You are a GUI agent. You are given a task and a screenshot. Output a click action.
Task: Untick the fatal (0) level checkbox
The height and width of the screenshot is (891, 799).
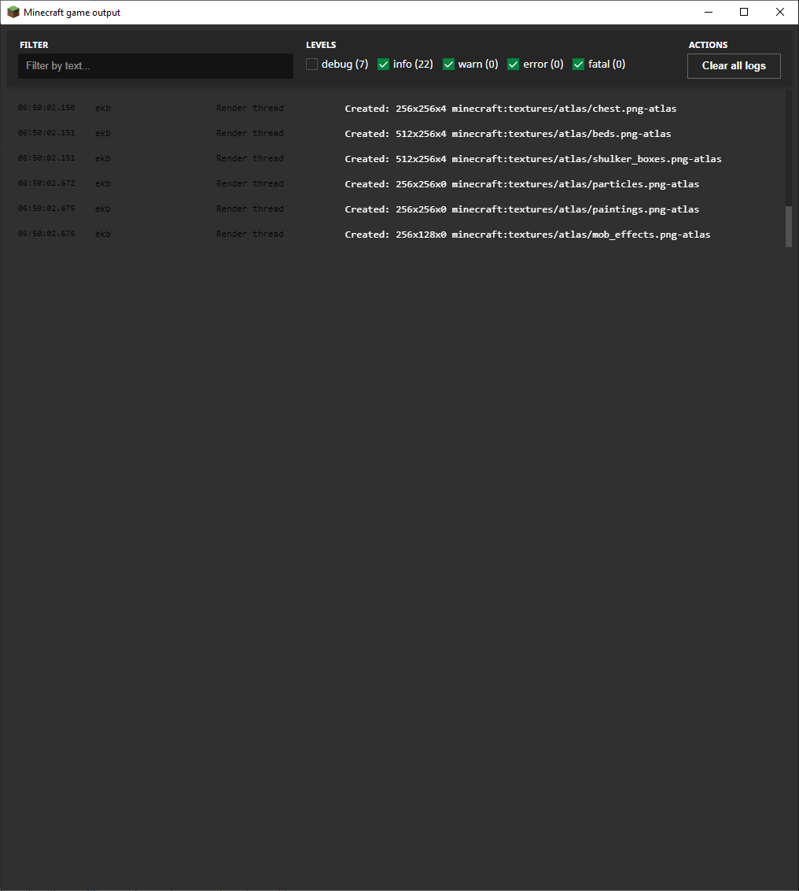point(579,65)
